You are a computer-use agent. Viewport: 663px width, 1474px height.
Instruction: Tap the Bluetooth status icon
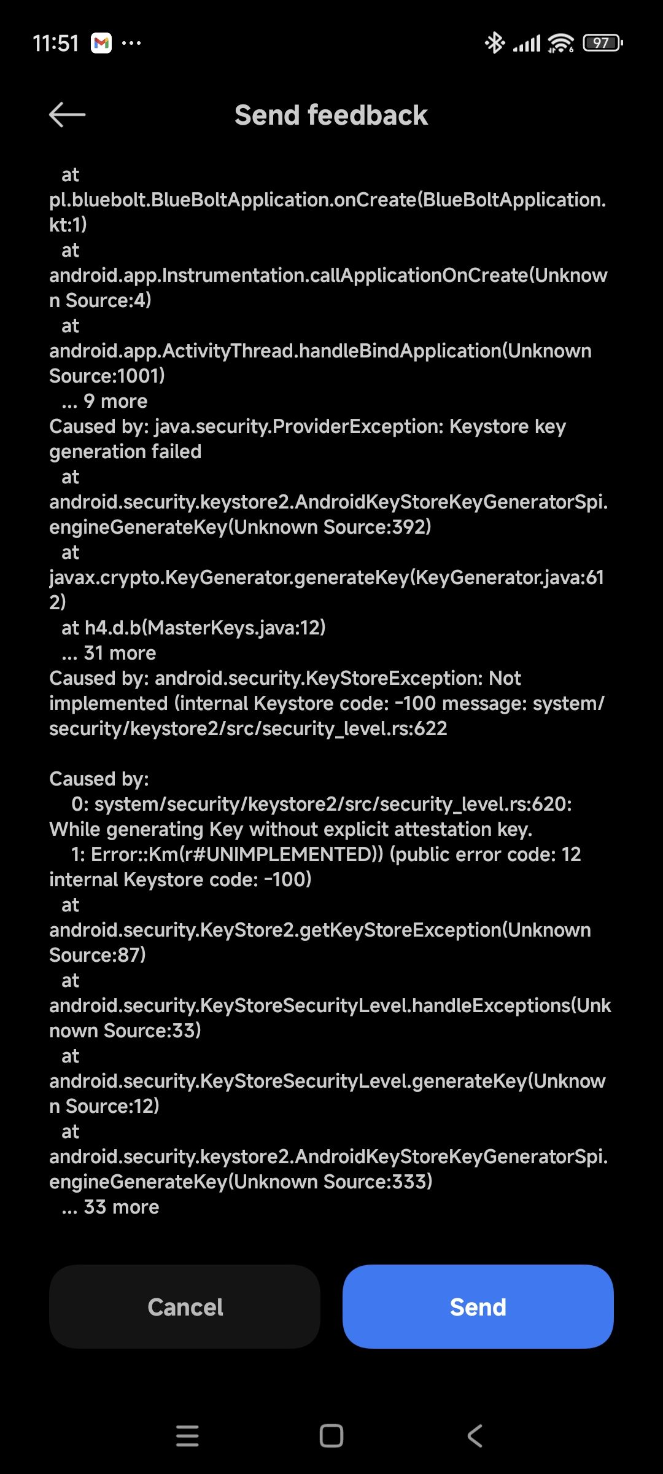coord(495,43)
